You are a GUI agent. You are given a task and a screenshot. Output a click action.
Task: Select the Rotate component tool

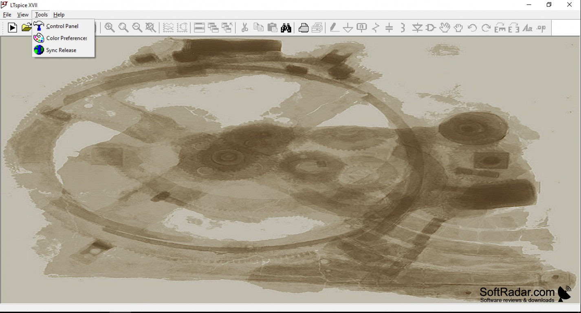point(500,28)
